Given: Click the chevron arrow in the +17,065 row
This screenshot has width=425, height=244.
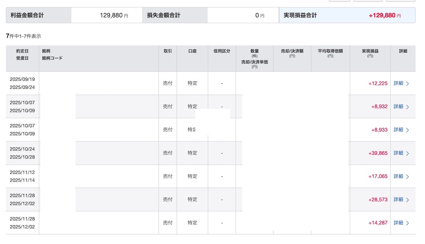Looking at the screenshot, I should click(408, 176).
